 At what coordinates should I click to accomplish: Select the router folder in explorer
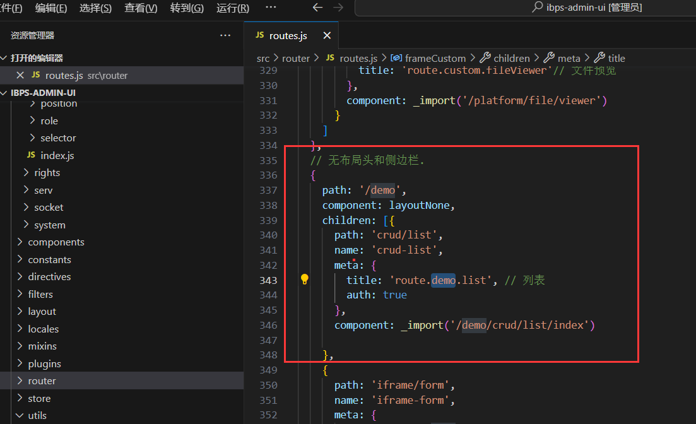(42, 381)
